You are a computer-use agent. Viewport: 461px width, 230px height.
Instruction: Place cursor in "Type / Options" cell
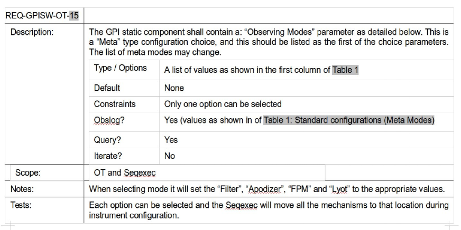pyautogui.click(x=120, y=68)
